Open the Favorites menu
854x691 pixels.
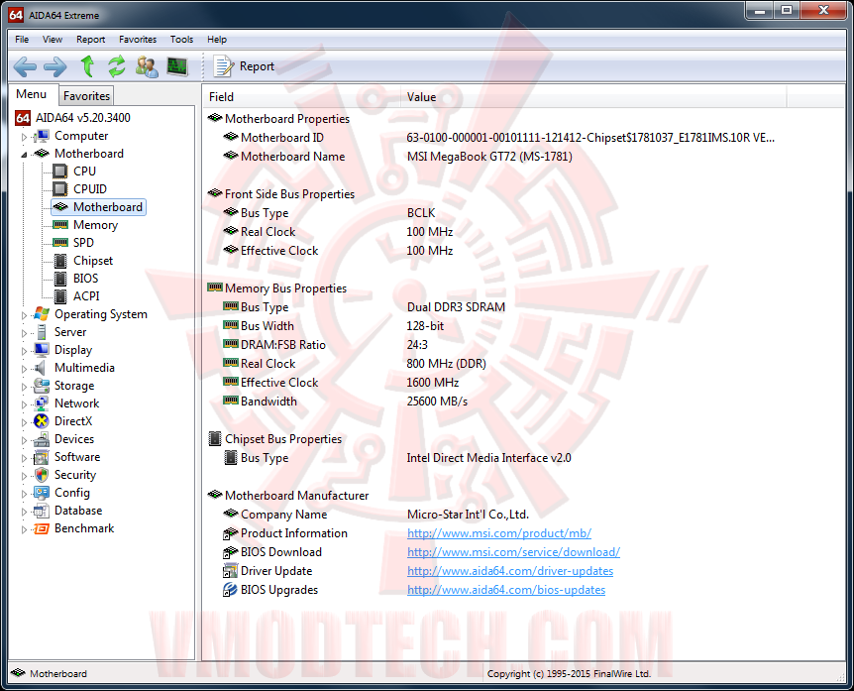pos(138,40)
